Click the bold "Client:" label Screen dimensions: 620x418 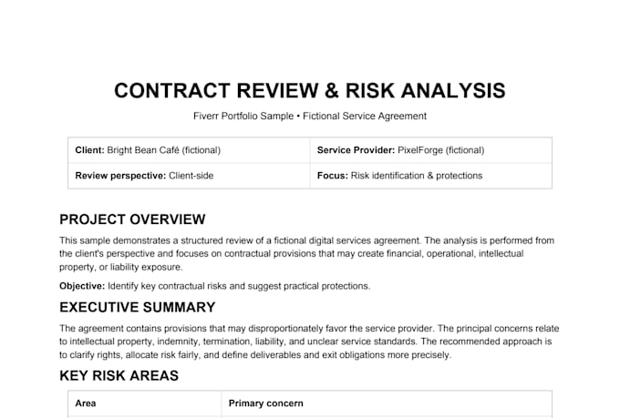point(89,150)
